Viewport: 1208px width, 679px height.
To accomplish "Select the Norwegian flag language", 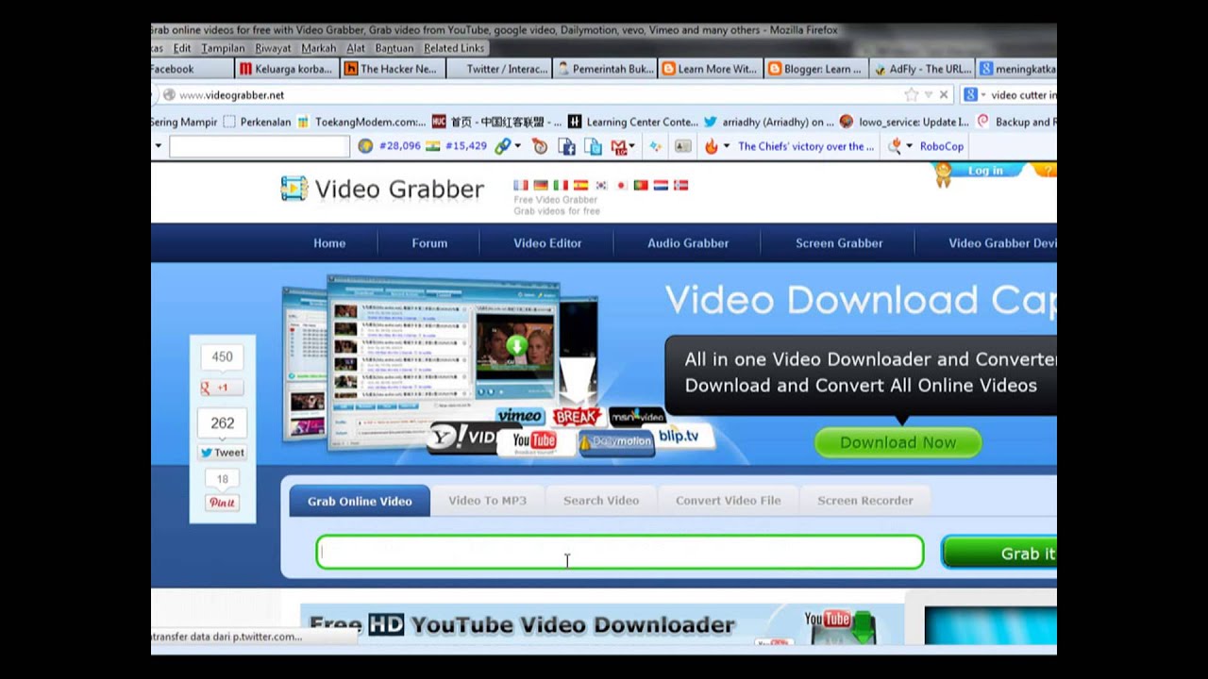I will pos(680,186).
